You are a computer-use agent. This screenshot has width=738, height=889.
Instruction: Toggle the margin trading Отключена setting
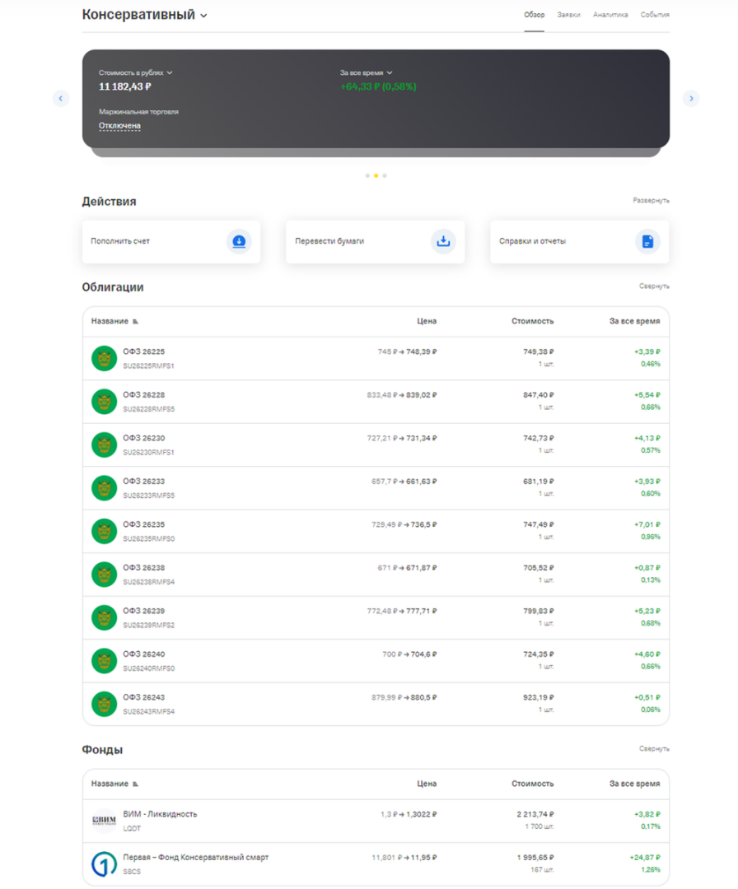(x=119, y=126)
